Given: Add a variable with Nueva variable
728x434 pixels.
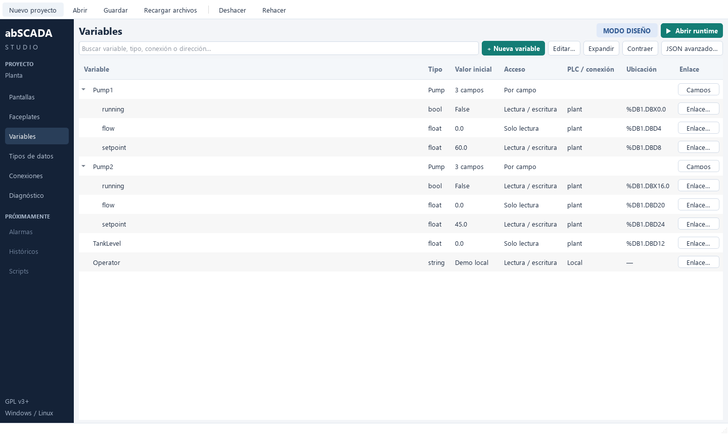Looking at the screenshot, I should [x=513, y=48].
